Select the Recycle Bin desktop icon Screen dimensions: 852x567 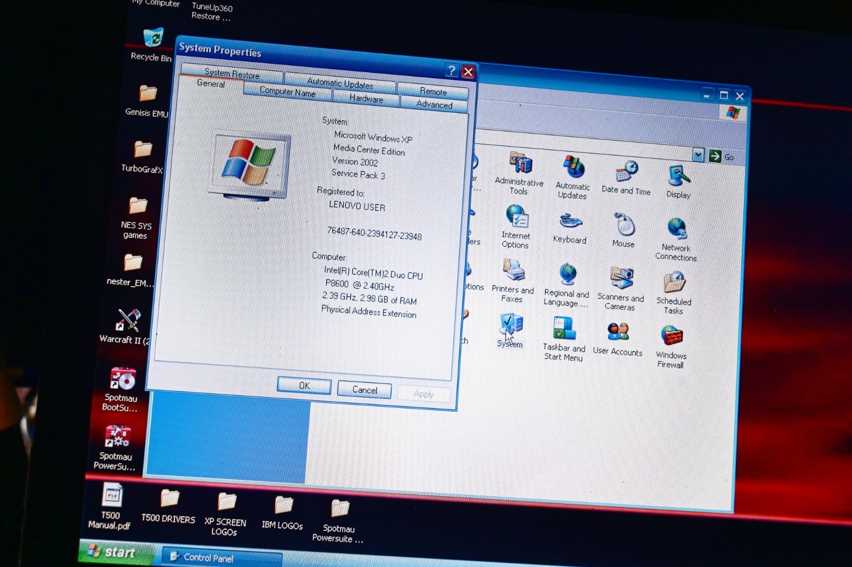[152, 45]
